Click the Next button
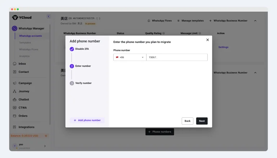The image size is (277, 158). pyautogui.click(x=202, y=121)
